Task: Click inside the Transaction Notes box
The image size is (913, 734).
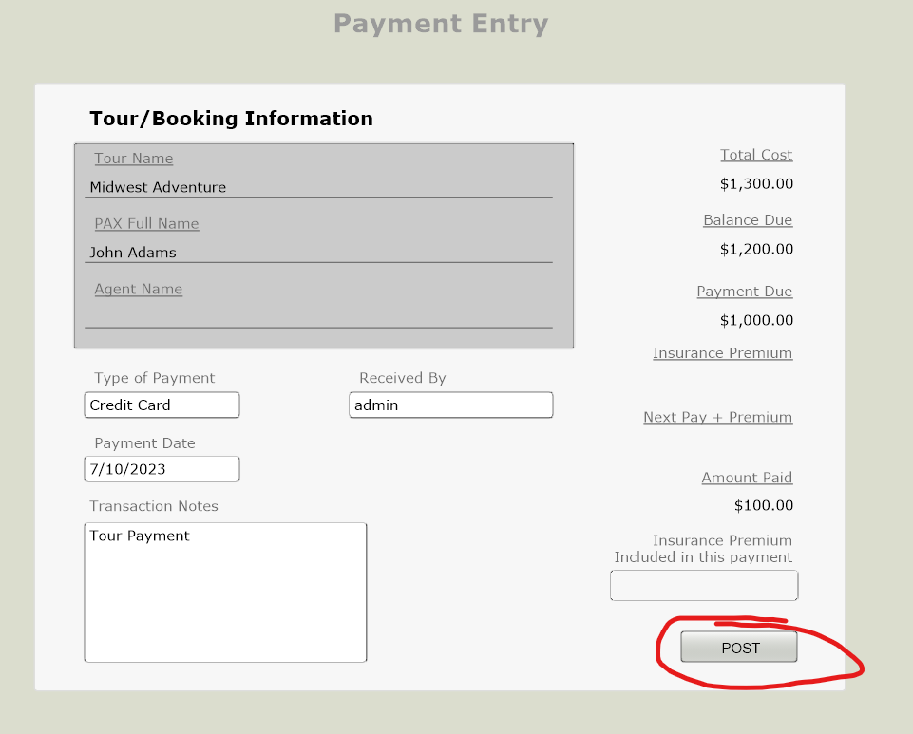Action: [x=225, y=592]
